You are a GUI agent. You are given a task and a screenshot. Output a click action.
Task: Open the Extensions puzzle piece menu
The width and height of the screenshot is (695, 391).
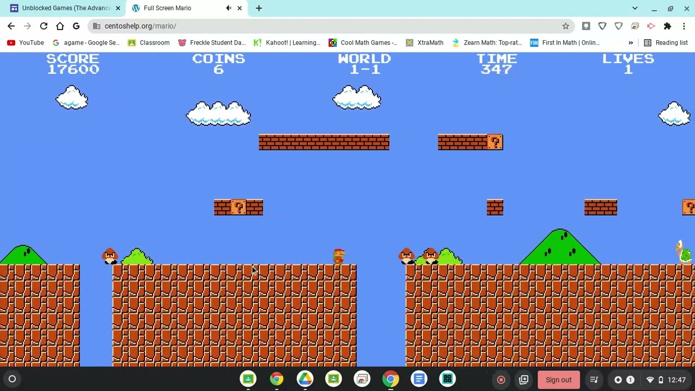667,26
